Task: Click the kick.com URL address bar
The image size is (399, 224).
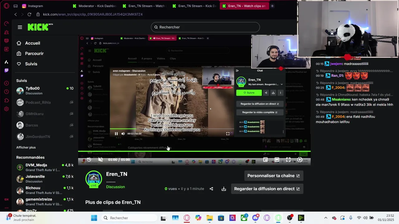Action: (x=93, y=14)
